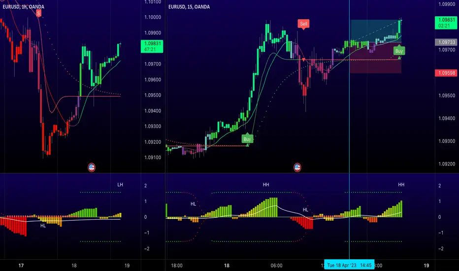This screenshot has height=271, width=459.
Task: Click the gray 1.09733 price label
Action: pyautogui.click(x=446, y=42)
